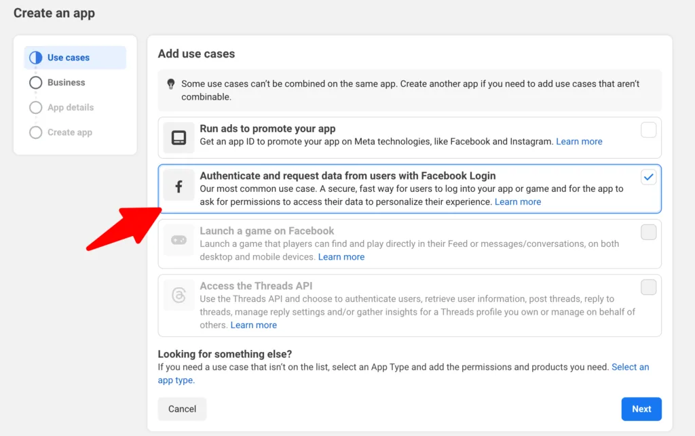Click the Use cases half-filled step icon
This screenshot has height=436, width=695.
[x=35, y=58]
